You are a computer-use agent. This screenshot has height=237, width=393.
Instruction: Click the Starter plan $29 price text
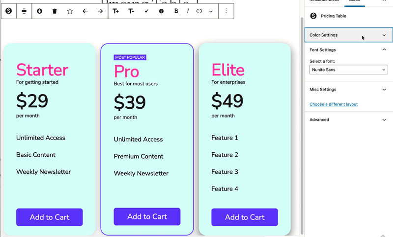[32, 101]
